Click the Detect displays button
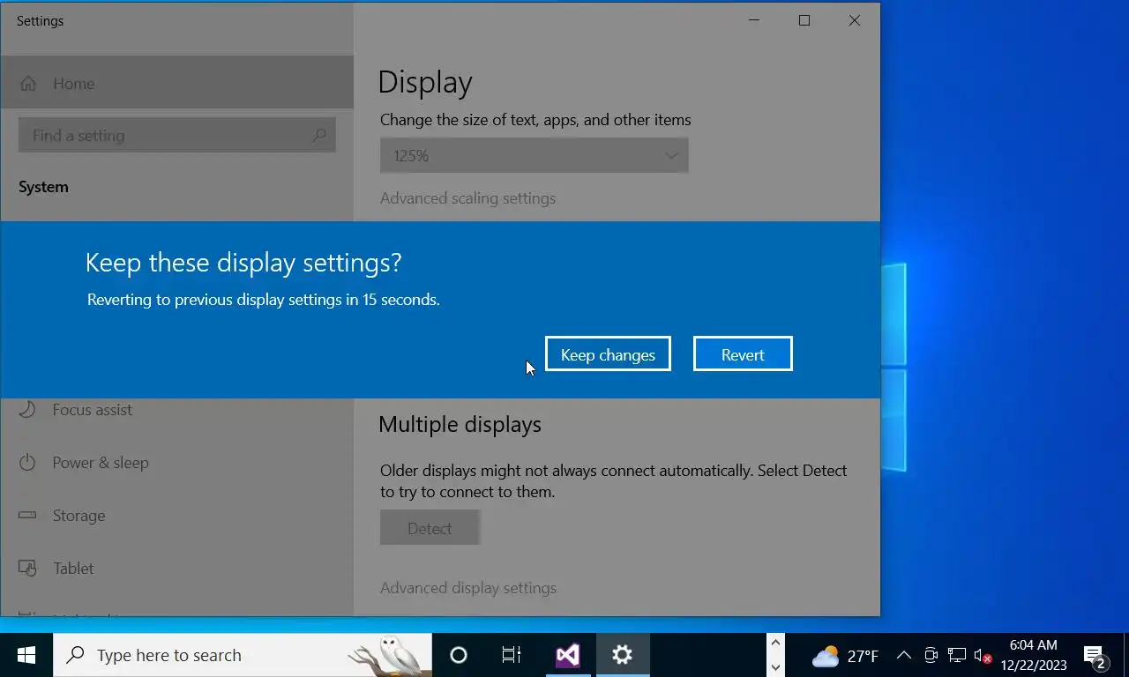The width and height of the screenshot is (1129, 677). click(430, 528)
